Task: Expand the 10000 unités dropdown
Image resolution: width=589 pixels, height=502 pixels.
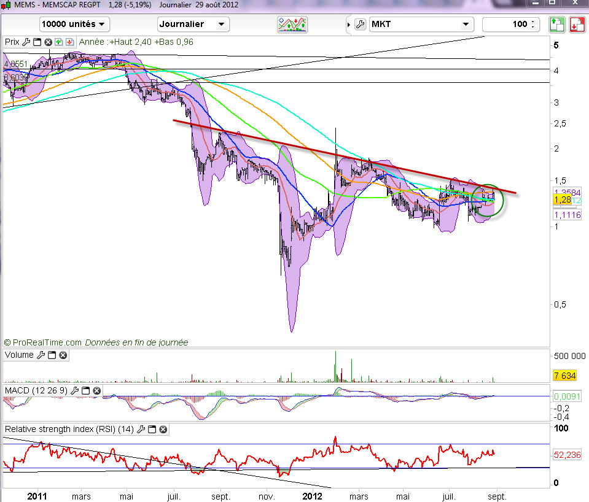Action: tap(74, 24)
